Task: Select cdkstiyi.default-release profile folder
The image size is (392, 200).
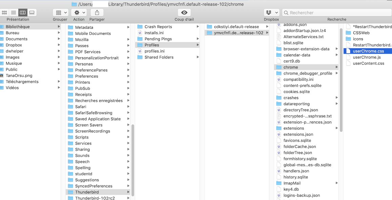Action: [x=237, y=27]
